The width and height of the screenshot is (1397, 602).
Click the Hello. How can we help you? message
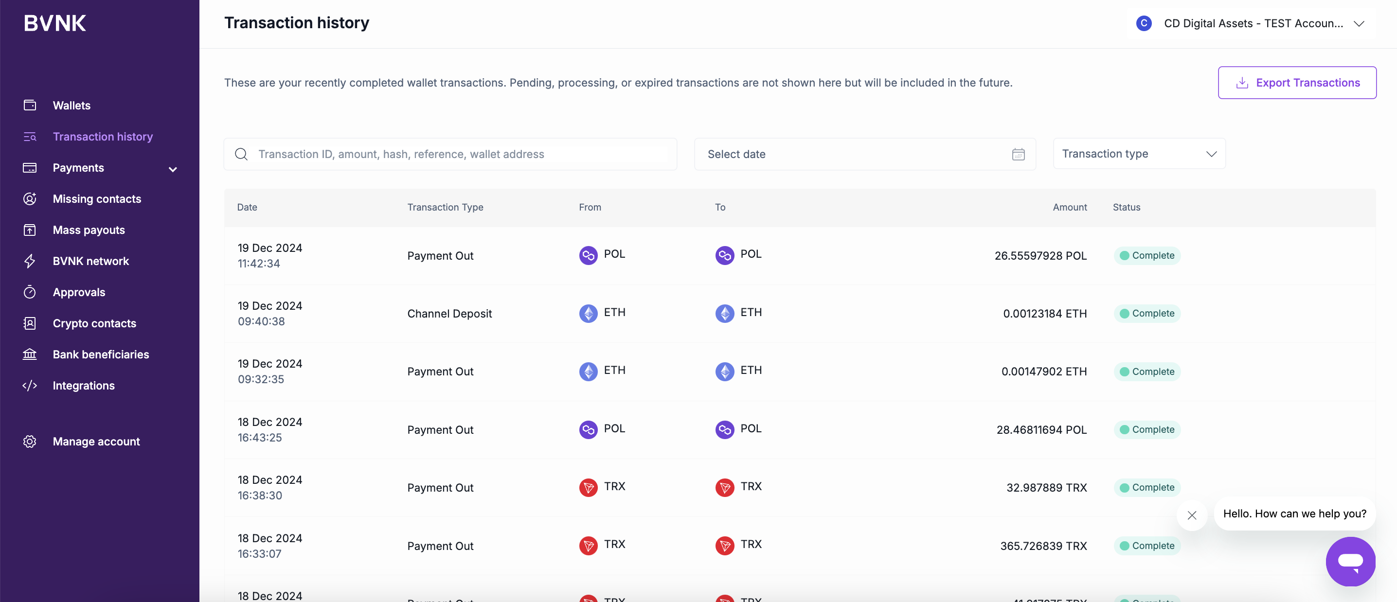[1294, 513]
